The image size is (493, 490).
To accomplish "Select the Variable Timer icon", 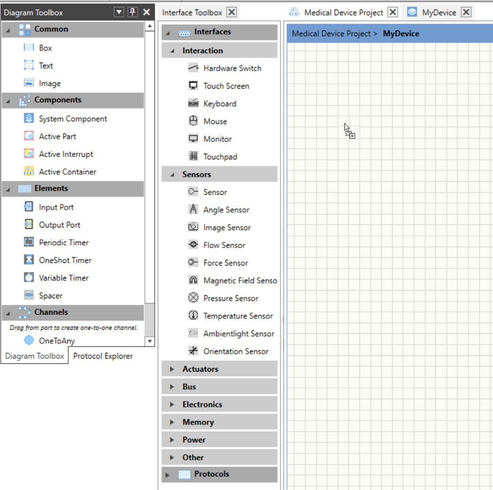I will pos(29,277).
